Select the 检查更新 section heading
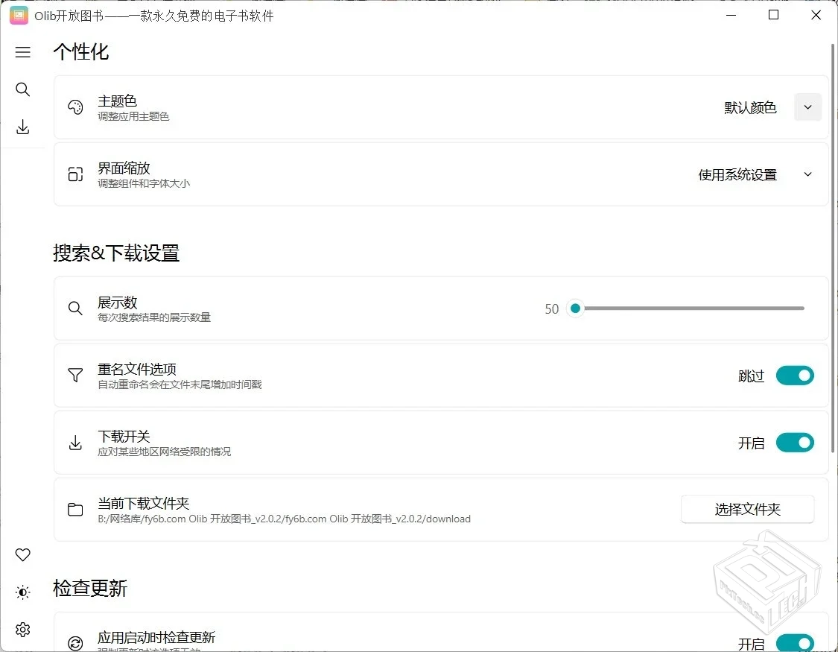 pyautogui.click(x=89, y=589)
